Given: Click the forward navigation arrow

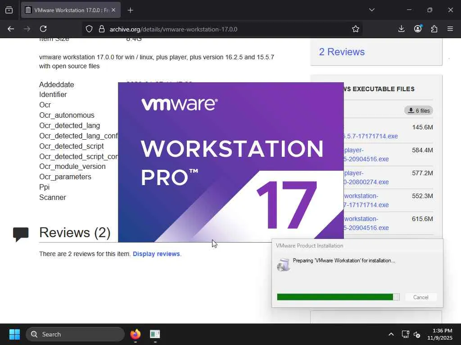Looking at the screenshot, I should pos(27,29).
